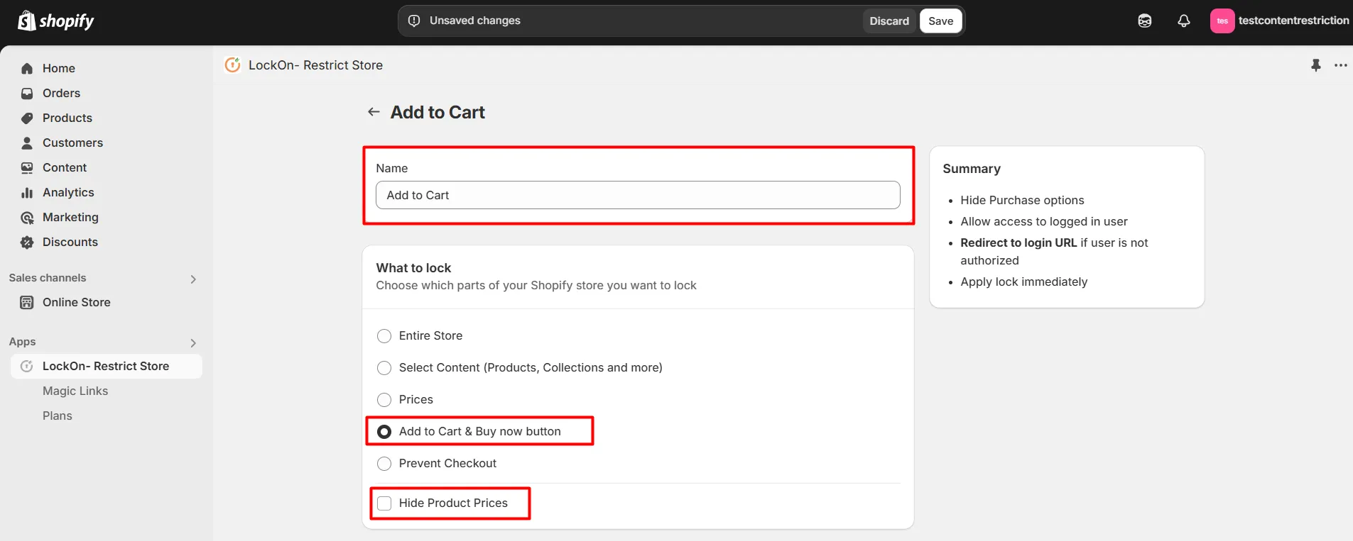Screen dimensions: 1353x541
Task: Expand the Apps section chevron
Action: [x=193, y=342]
